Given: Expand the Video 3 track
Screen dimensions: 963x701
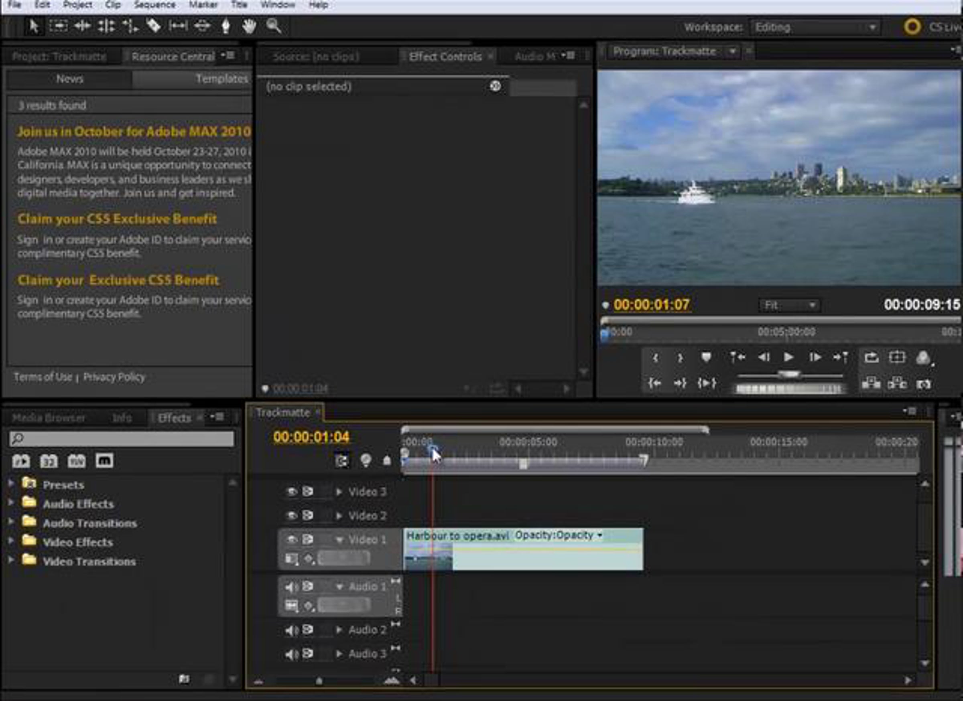Looking at the screenshot, I should tap(339, 492).
